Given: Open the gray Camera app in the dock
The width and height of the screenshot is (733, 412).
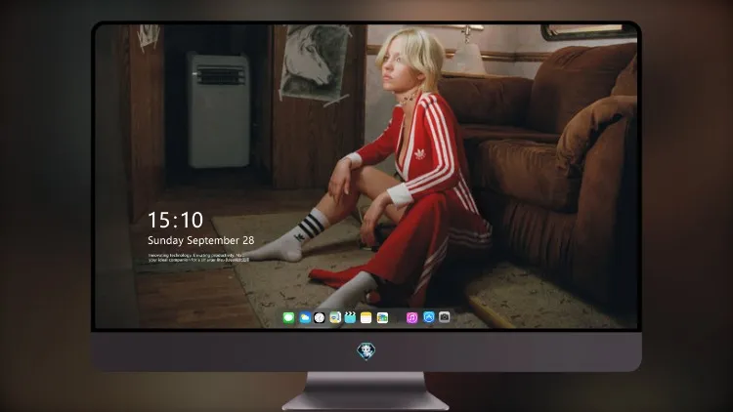Looking at the screenshot, I should 444,317.
